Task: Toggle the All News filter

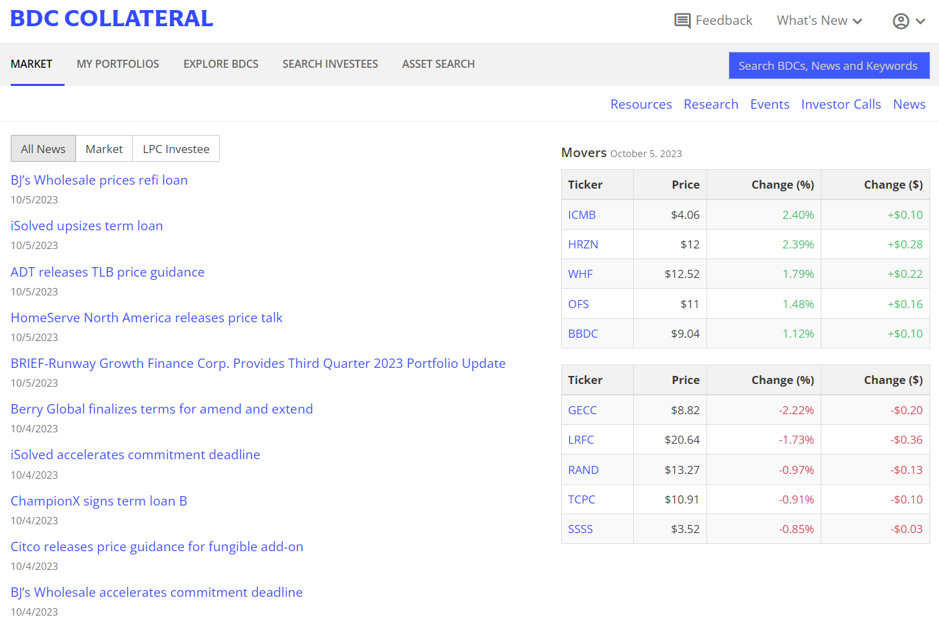Action: [x=43, y=149]
